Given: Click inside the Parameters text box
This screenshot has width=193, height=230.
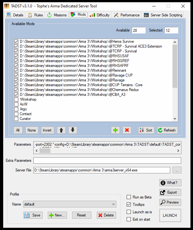Looking at the screenshot, I should pyautogui.click(x=107, y=145).
